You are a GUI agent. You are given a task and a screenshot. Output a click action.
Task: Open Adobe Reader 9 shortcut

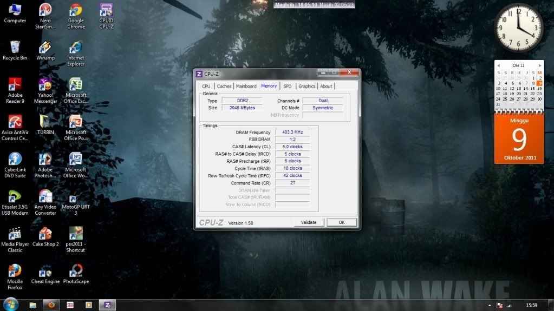point(15,91)
